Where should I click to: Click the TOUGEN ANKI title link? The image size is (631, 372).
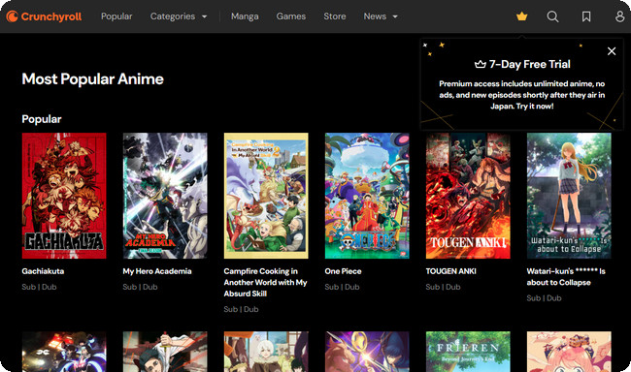pos(451,271)
